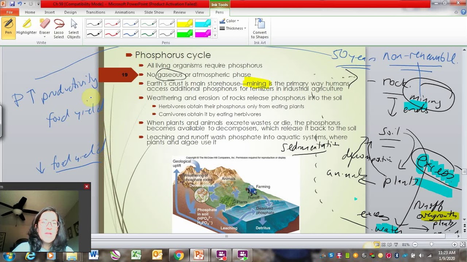Show the next row of the Pens gallery
The image size is (467, 262).
coord(215,28)
